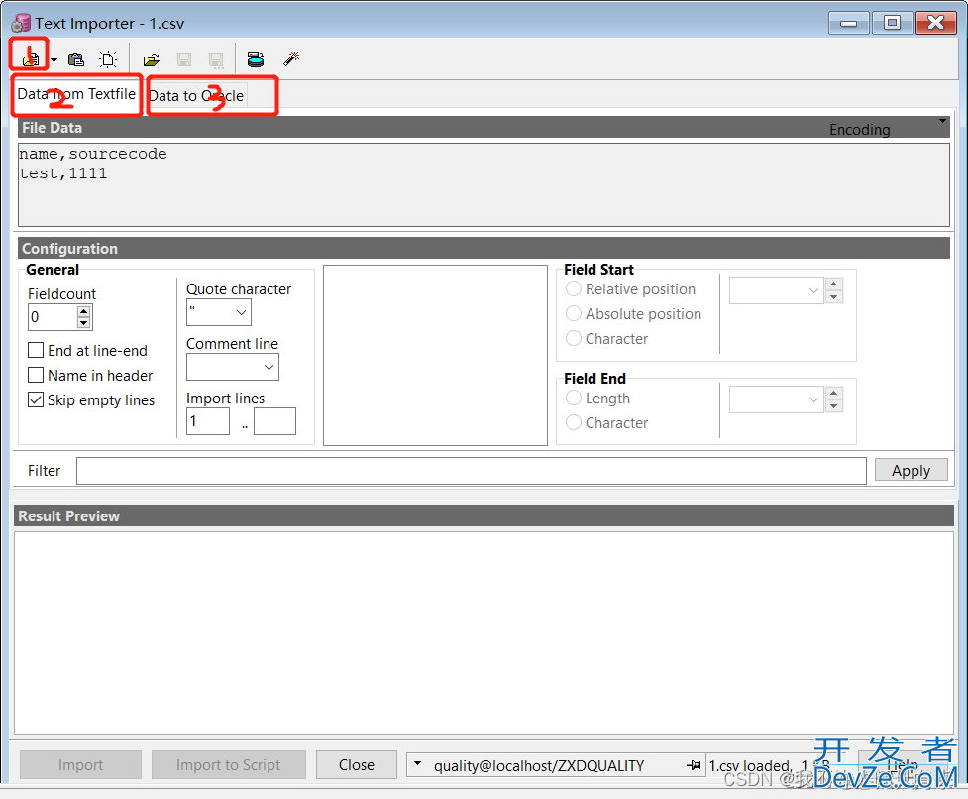Click the Text Importer title bar app icon
This screenshot has width=968, height=799.
(21, 24)
